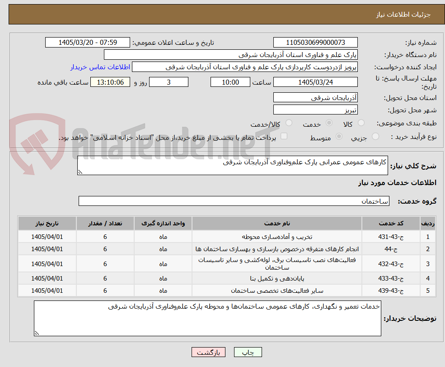This screenshot has width=445, height=367.
Task: Select the row فعالیت‌های نصب تاسیسات برق
Action: (x=227, y=264)
